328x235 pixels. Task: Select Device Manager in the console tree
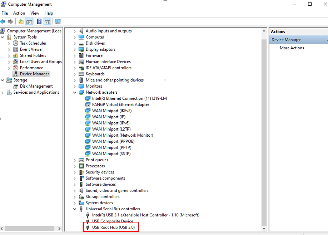point(35,74)
